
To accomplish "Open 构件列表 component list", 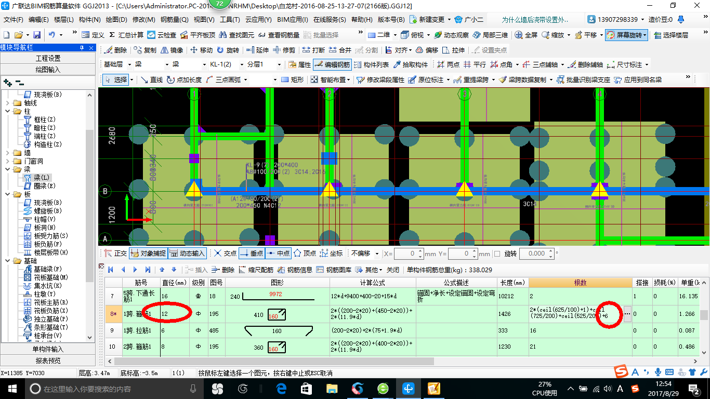I will point(371,64).
